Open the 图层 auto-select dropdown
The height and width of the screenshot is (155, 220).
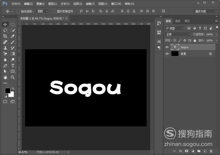[x=42, y=11]
